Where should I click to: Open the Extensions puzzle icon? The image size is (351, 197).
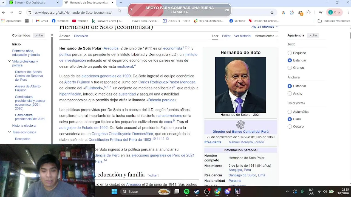(308, 12)
